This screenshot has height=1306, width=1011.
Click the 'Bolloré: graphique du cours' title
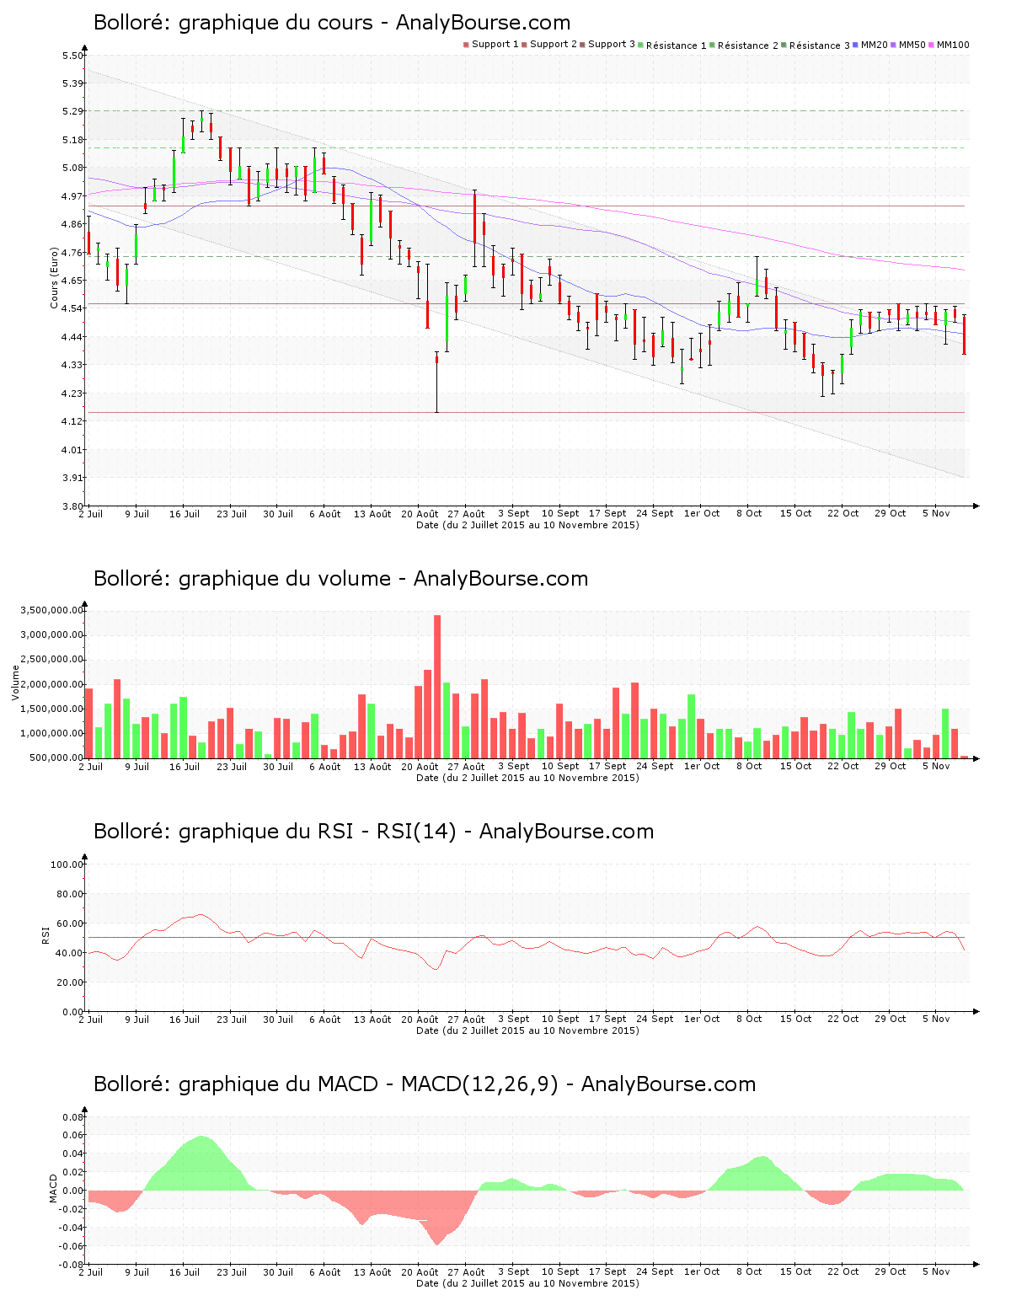click(233, 23)
